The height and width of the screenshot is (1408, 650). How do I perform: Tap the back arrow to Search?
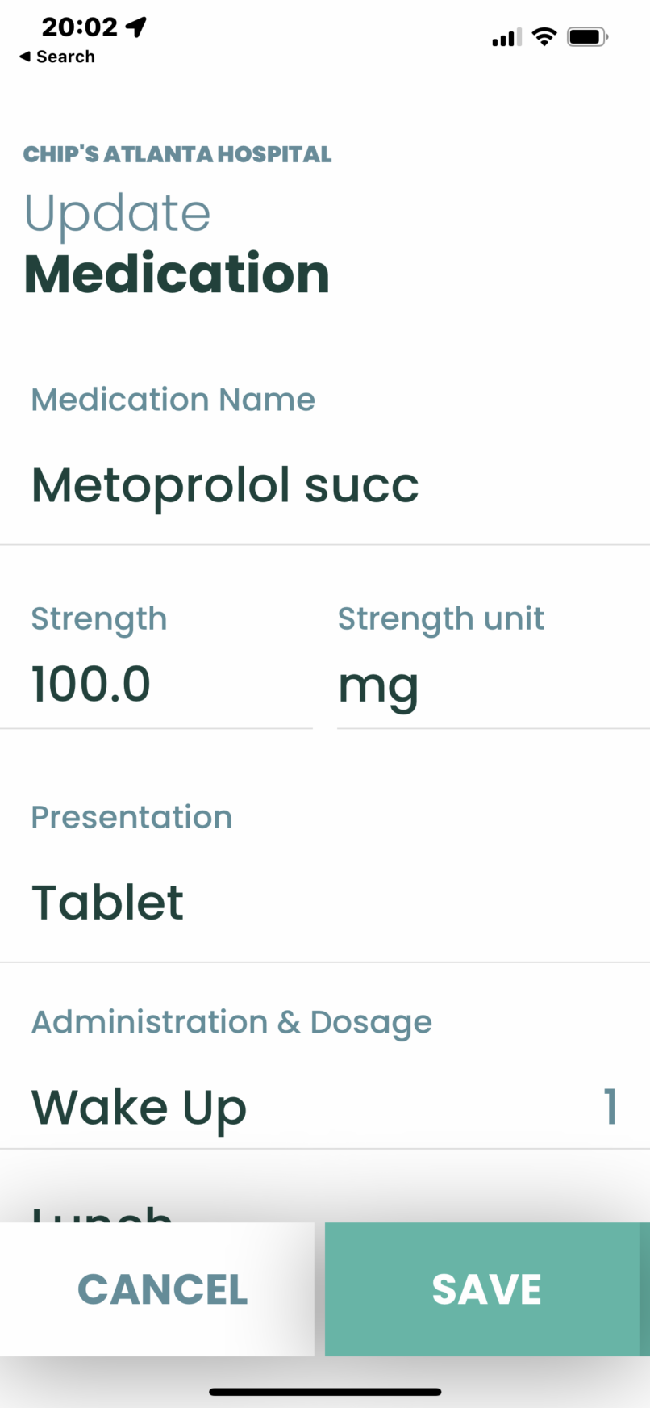(x=25, y=57)
